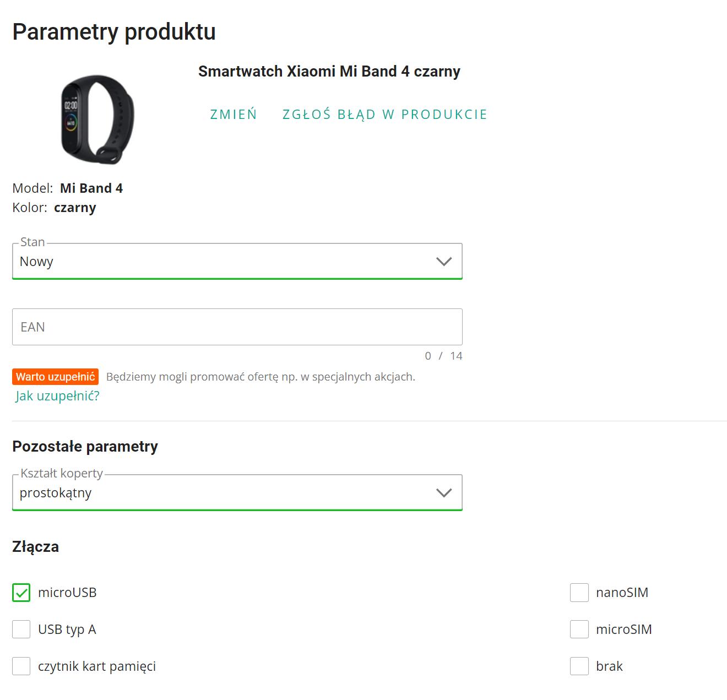This screenshot has height=700, width=727.
Task: Focus the EAN input field
Action: (237, 327)
